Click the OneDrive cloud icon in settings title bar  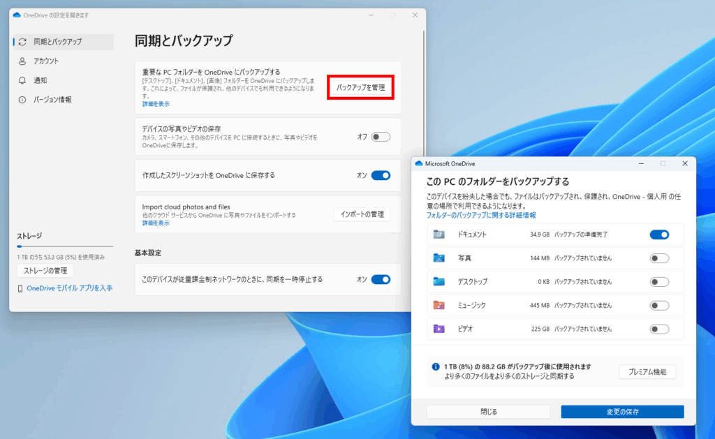(17, 15)
